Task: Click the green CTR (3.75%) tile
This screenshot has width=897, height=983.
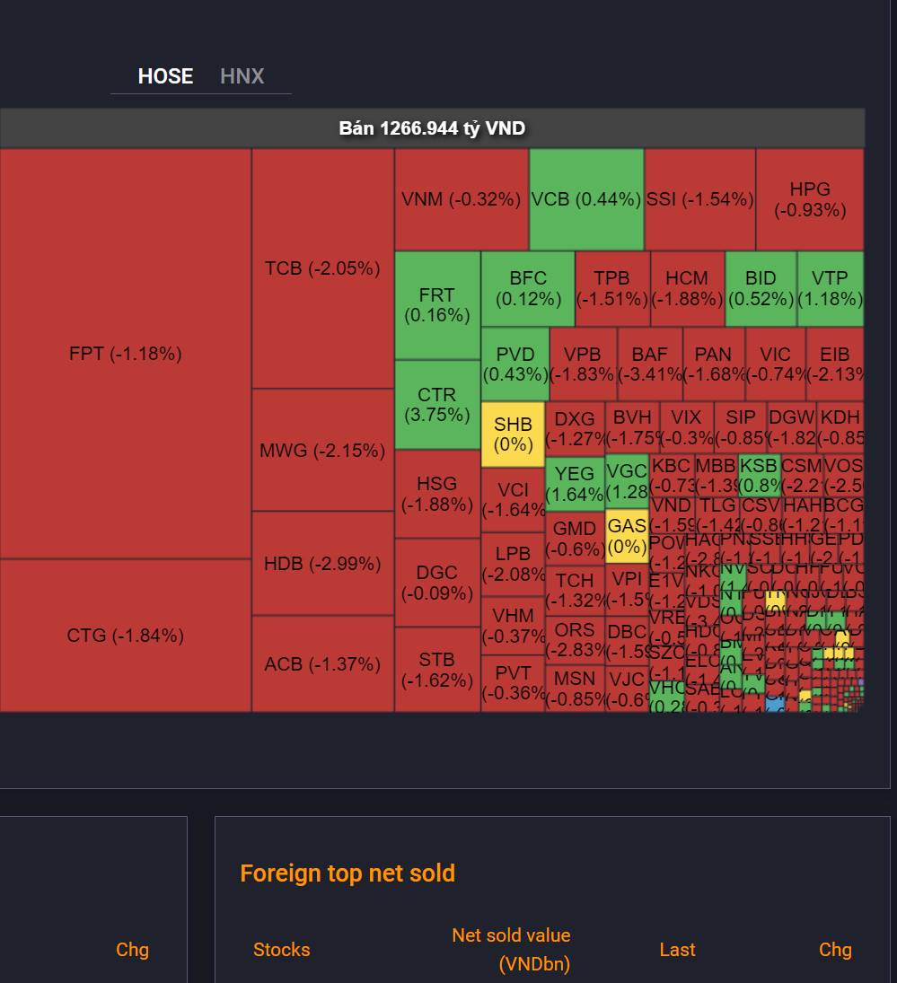Action: (437, 404)
